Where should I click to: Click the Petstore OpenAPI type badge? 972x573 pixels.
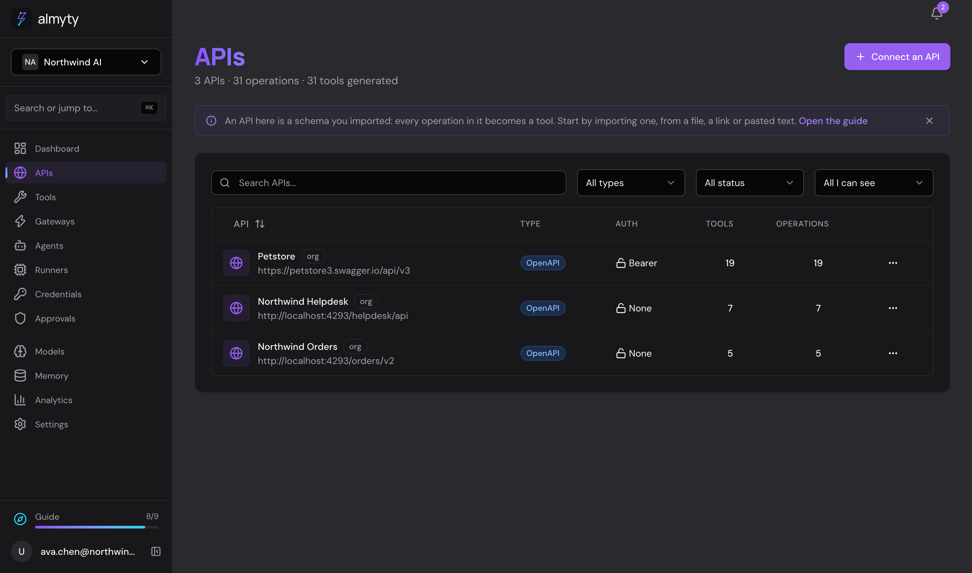coord(542,263)
